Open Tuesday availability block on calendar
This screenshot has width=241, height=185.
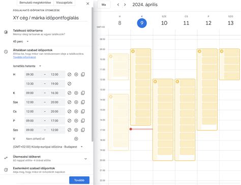tap(140, 87)
